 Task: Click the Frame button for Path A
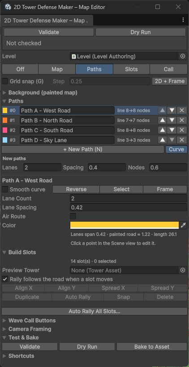click(165, 189)
